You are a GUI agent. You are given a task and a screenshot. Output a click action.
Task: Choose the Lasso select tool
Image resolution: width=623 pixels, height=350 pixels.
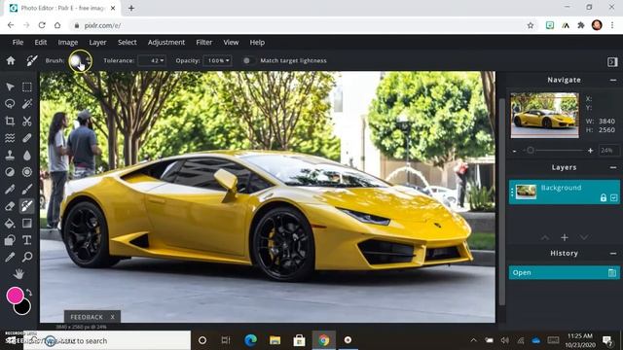(x=10, y=104)
